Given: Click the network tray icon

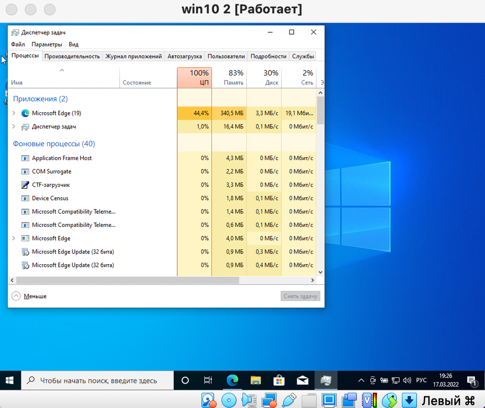Looking at the screenshot, I should (x=396, y=380).
